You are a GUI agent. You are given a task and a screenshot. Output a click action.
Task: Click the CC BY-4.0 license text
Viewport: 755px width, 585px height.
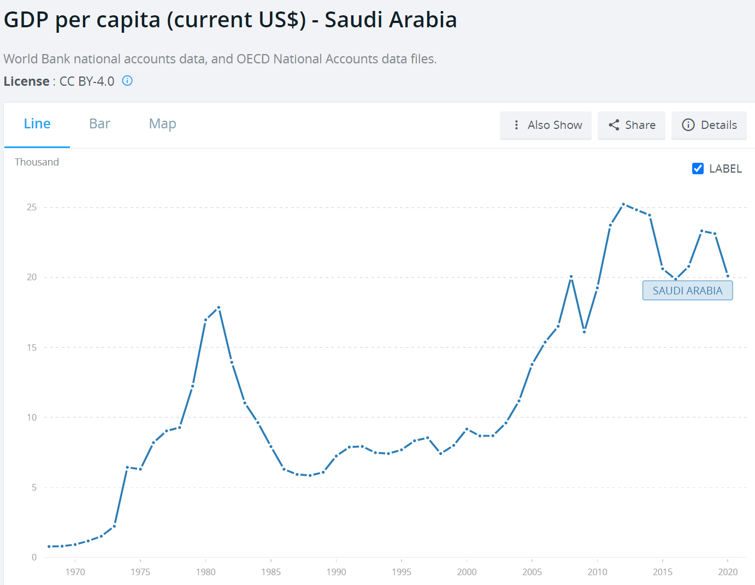point(87,81)
